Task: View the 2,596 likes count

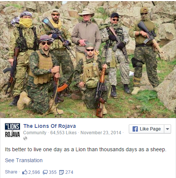Action: (x=34, y=172)
